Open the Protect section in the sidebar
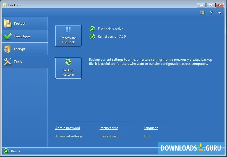Viewport: 227px width, 157px height. tap(25, 24)
